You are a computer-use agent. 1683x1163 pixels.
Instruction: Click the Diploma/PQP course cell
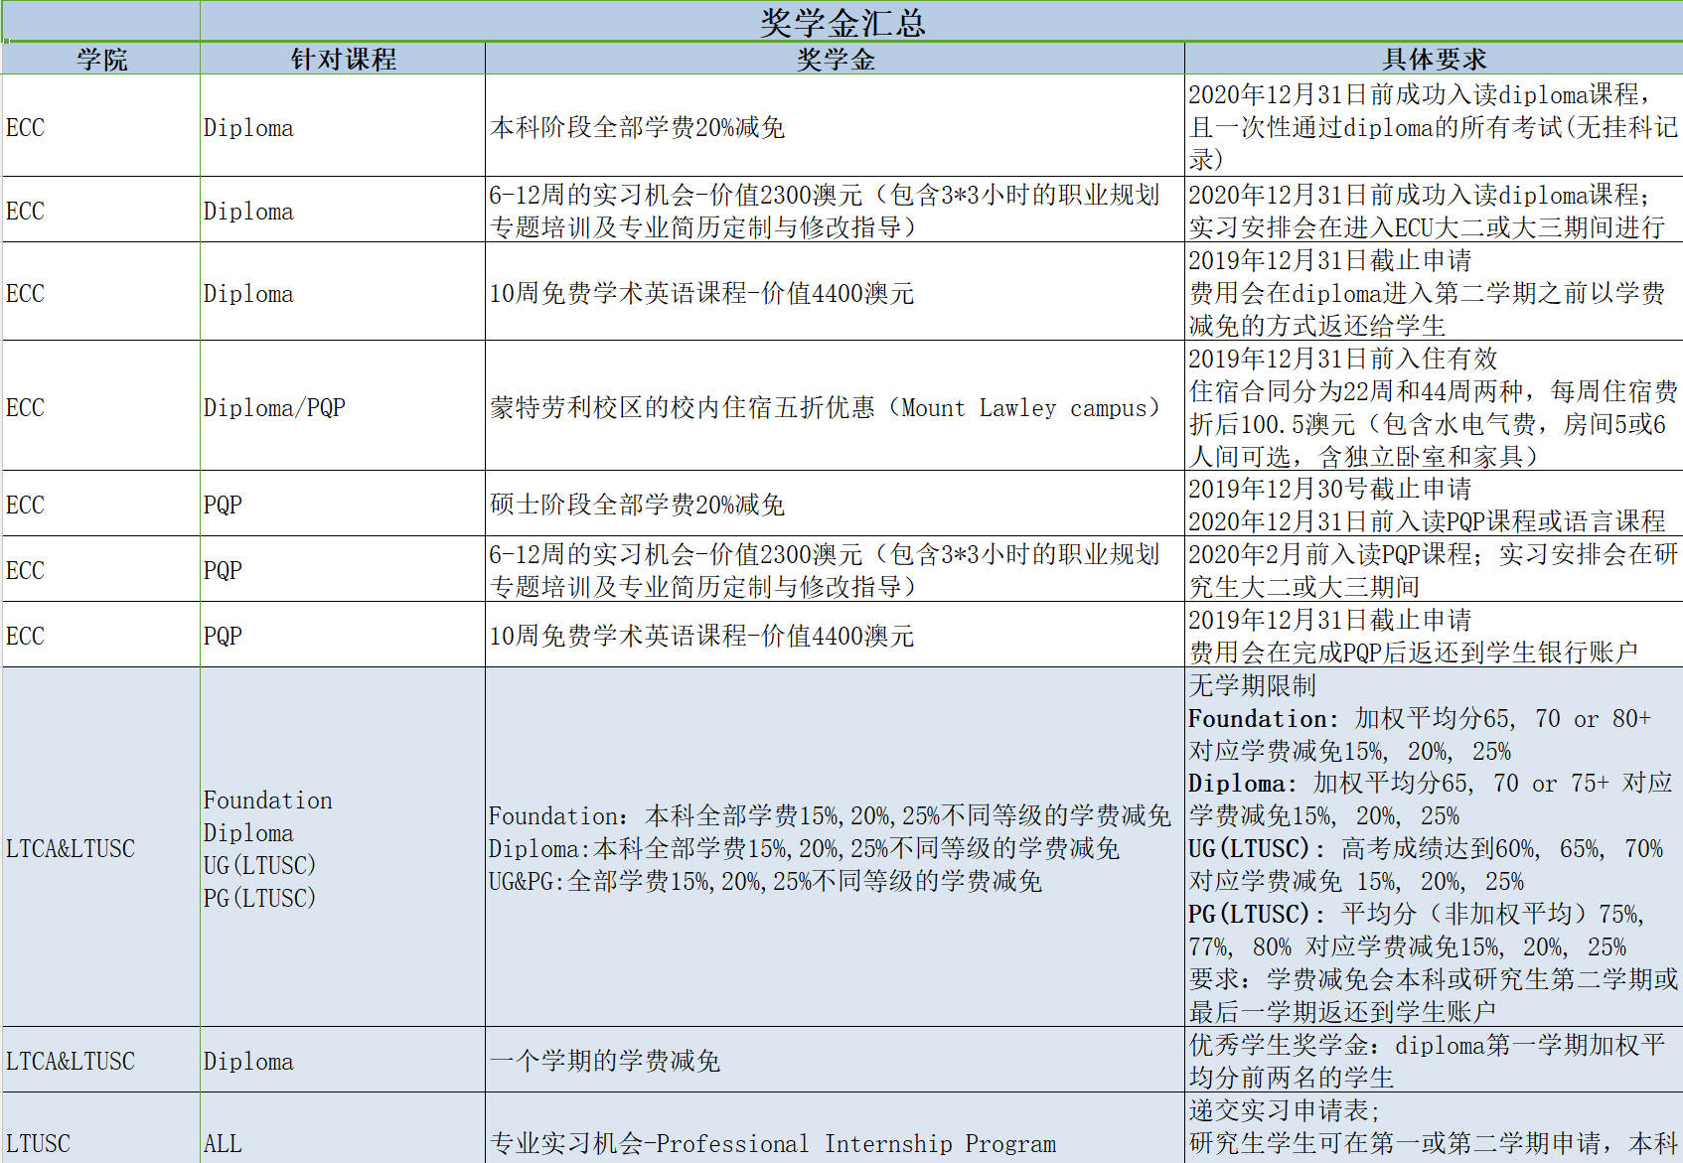(343, 407)
